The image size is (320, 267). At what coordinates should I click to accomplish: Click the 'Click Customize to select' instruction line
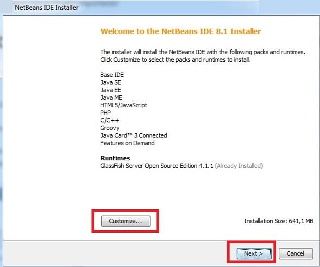coord(175,60)
